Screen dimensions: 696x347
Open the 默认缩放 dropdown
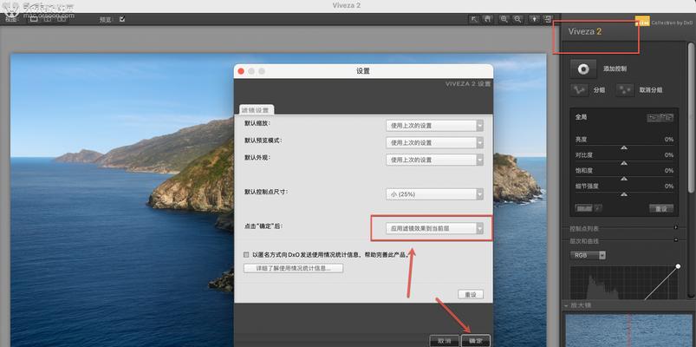[x=434, y=126]
